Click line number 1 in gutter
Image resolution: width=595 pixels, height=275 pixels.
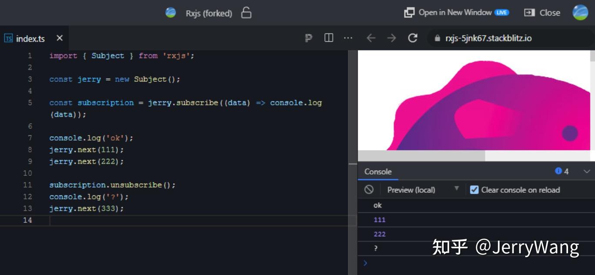(x=30, y=56)
